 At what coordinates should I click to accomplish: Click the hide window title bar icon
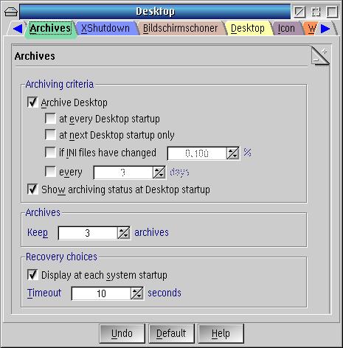(x=299, y=12)
